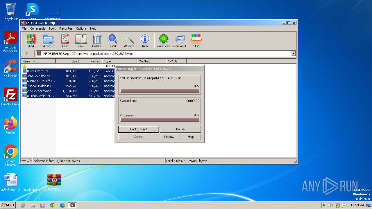372x209 pixels.
Task: Click the Start button
Action: click(8, 205)
